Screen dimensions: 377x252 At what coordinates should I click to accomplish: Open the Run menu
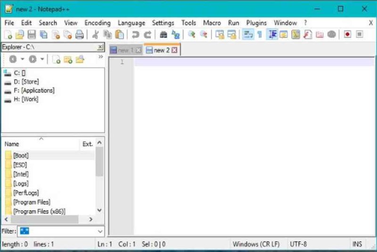point(234,23)
